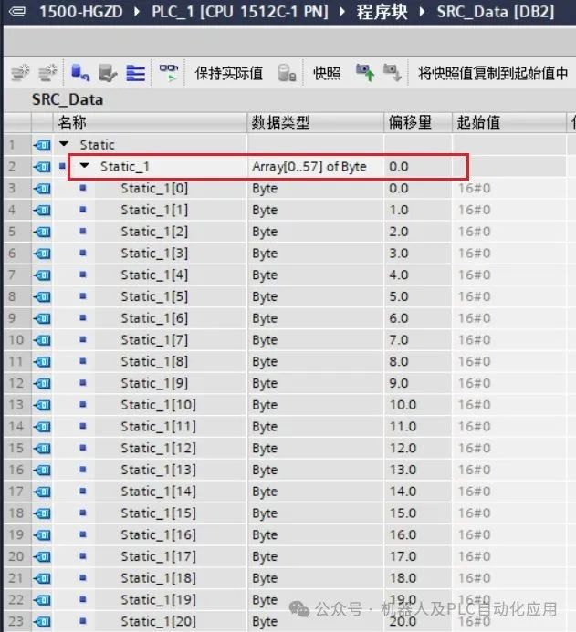Select Static_1[13] name cell
This screenshot has width=576, height=632.
(x=171, y=470)
